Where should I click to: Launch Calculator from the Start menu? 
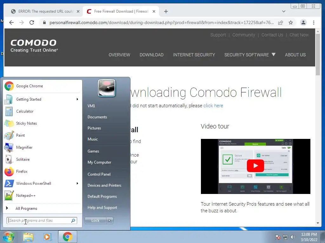[43, 111]
